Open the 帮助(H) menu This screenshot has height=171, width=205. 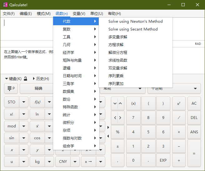114,14
